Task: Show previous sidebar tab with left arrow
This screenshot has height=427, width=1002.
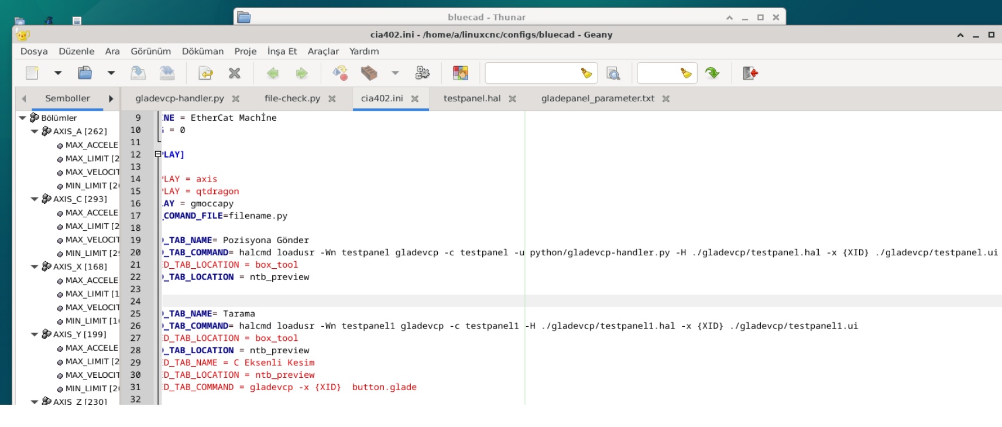Action: point(24,99)
